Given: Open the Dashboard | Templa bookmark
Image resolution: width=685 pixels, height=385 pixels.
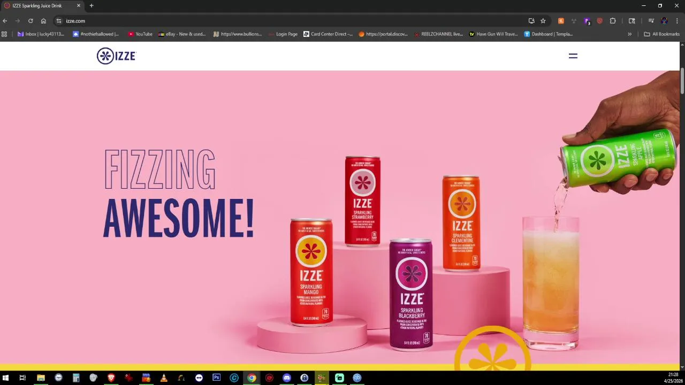Looking at the screenshot, I should click(549, 34).
